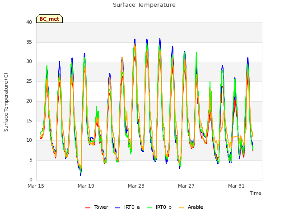
Task: Click the 0 y-axis tick label
Action: tap(31, 180)
